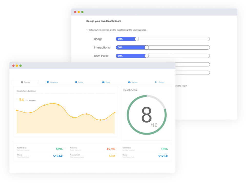246x183 pixels.
Task: Click the Interactions slider handle at 30%
Action: (147, 48)
